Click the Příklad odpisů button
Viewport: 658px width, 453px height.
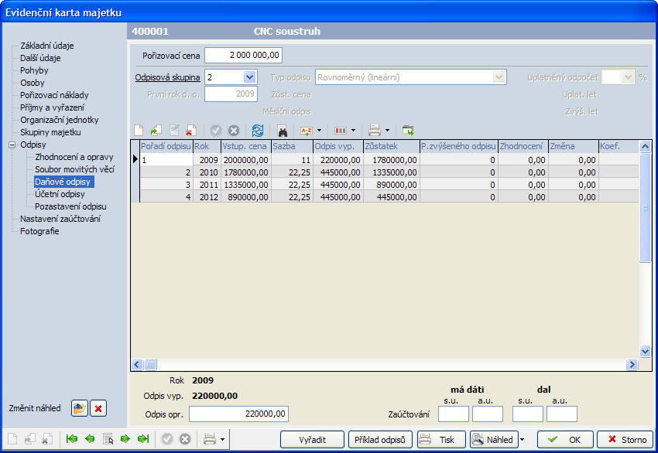(x=380, y=440)
